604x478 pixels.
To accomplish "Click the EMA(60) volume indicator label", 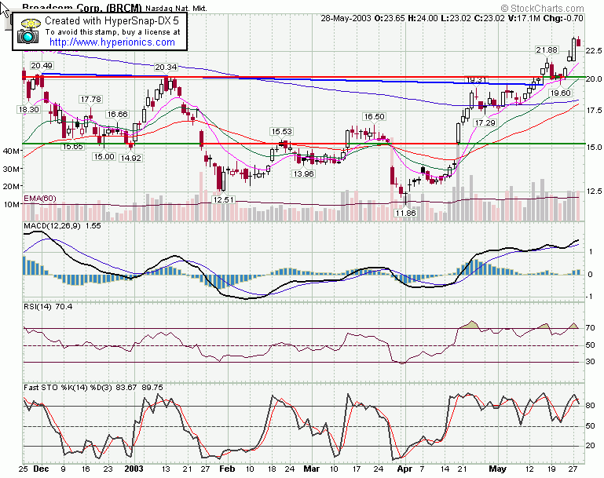I will pyautogui.click(x=40, y=199).
